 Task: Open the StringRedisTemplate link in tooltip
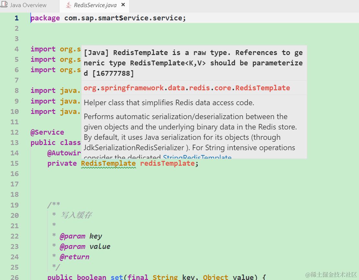pyautogui.click(x=197, y=157)
